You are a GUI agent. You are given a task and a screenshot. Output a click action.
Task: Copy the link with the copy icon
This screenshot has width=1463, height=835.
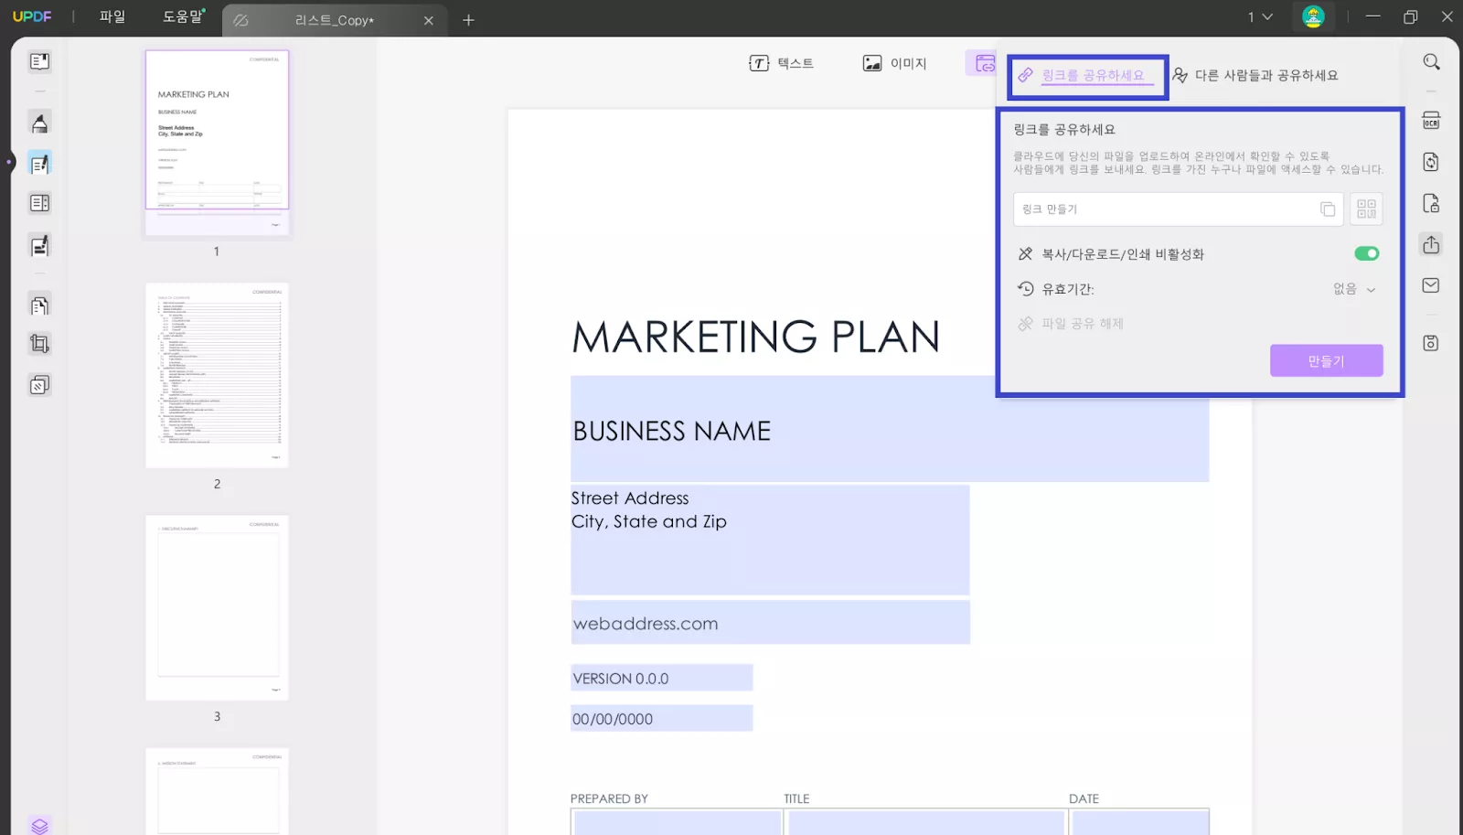(1328, 209)
